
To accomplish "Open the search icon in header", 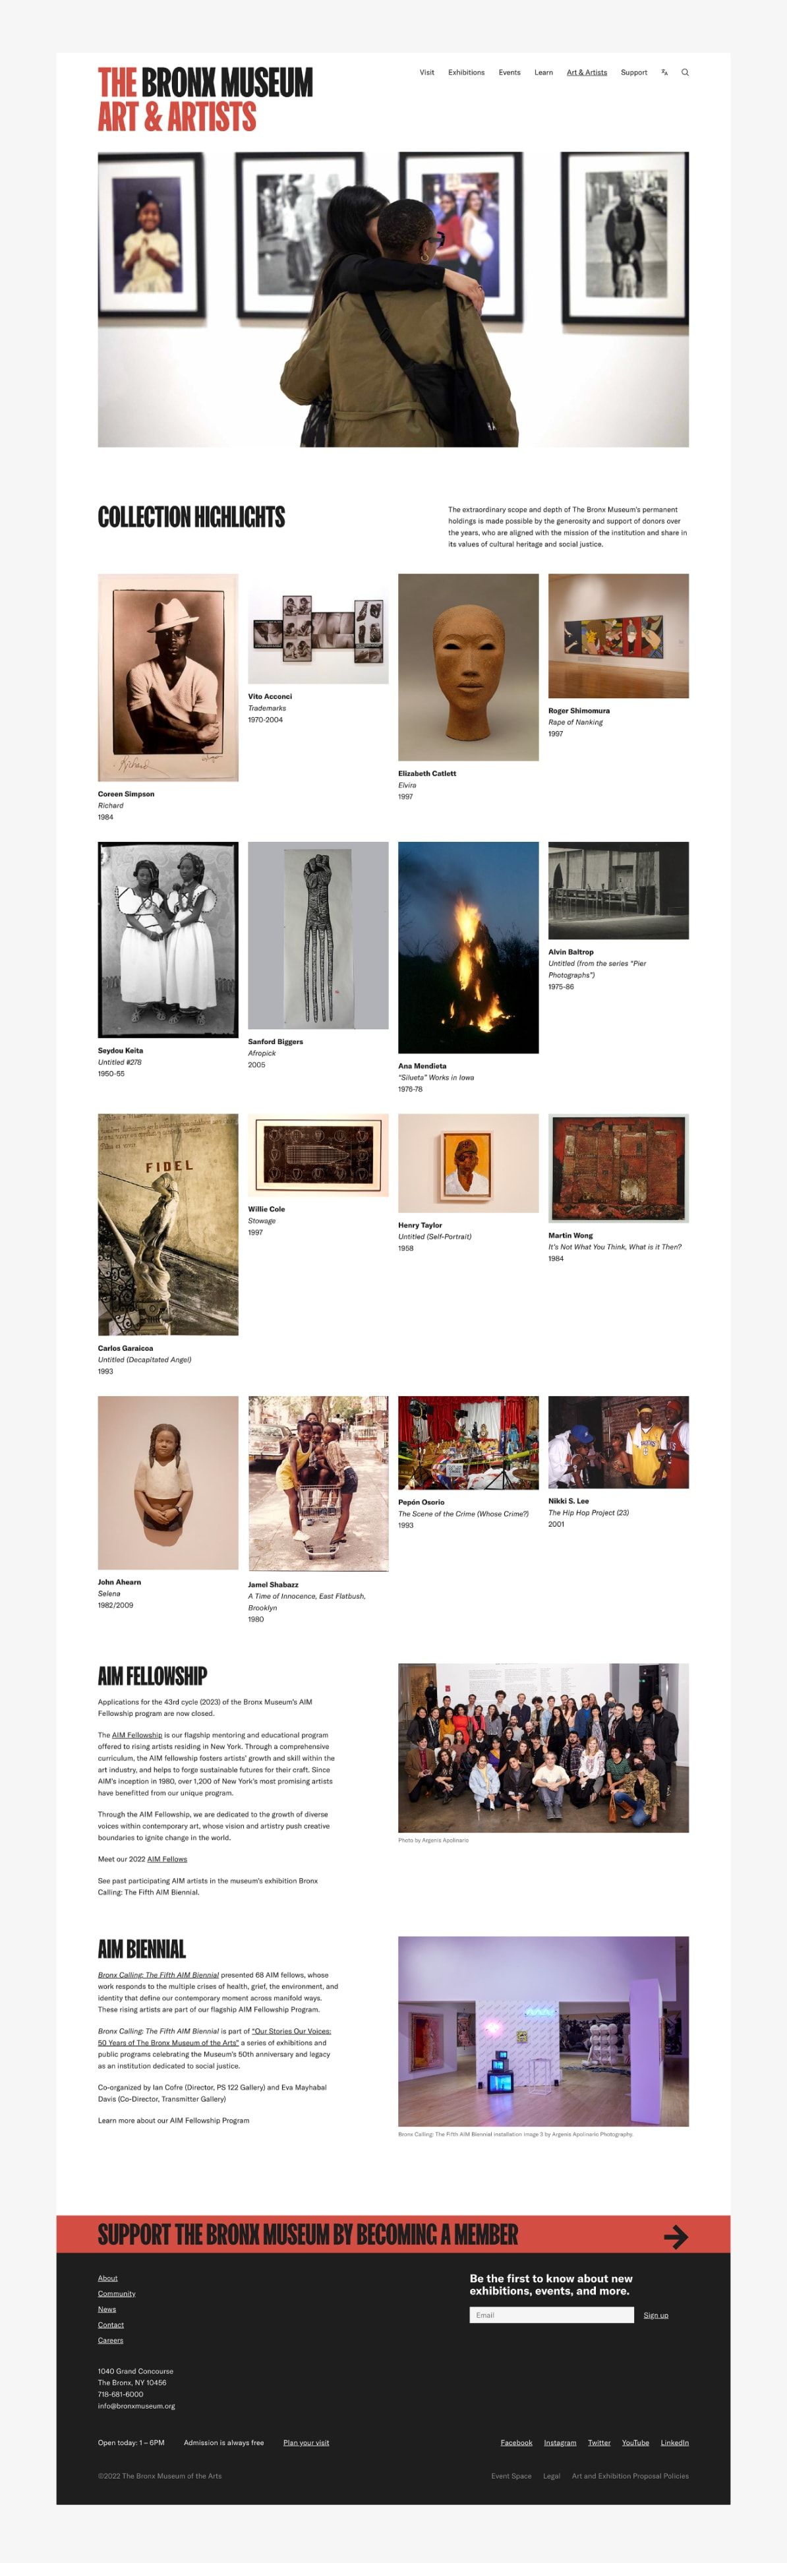I will click(x=685, y=73).
